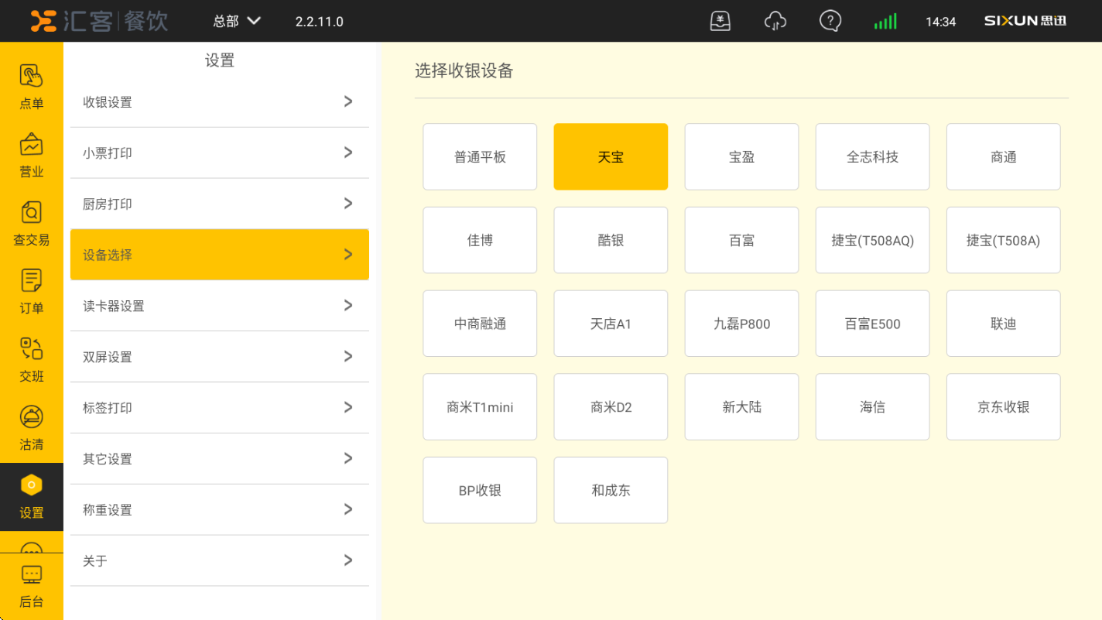Click the cloud sync icon in top bar
The height and width of the screenshot is (620, 1102).
point(775,21)
